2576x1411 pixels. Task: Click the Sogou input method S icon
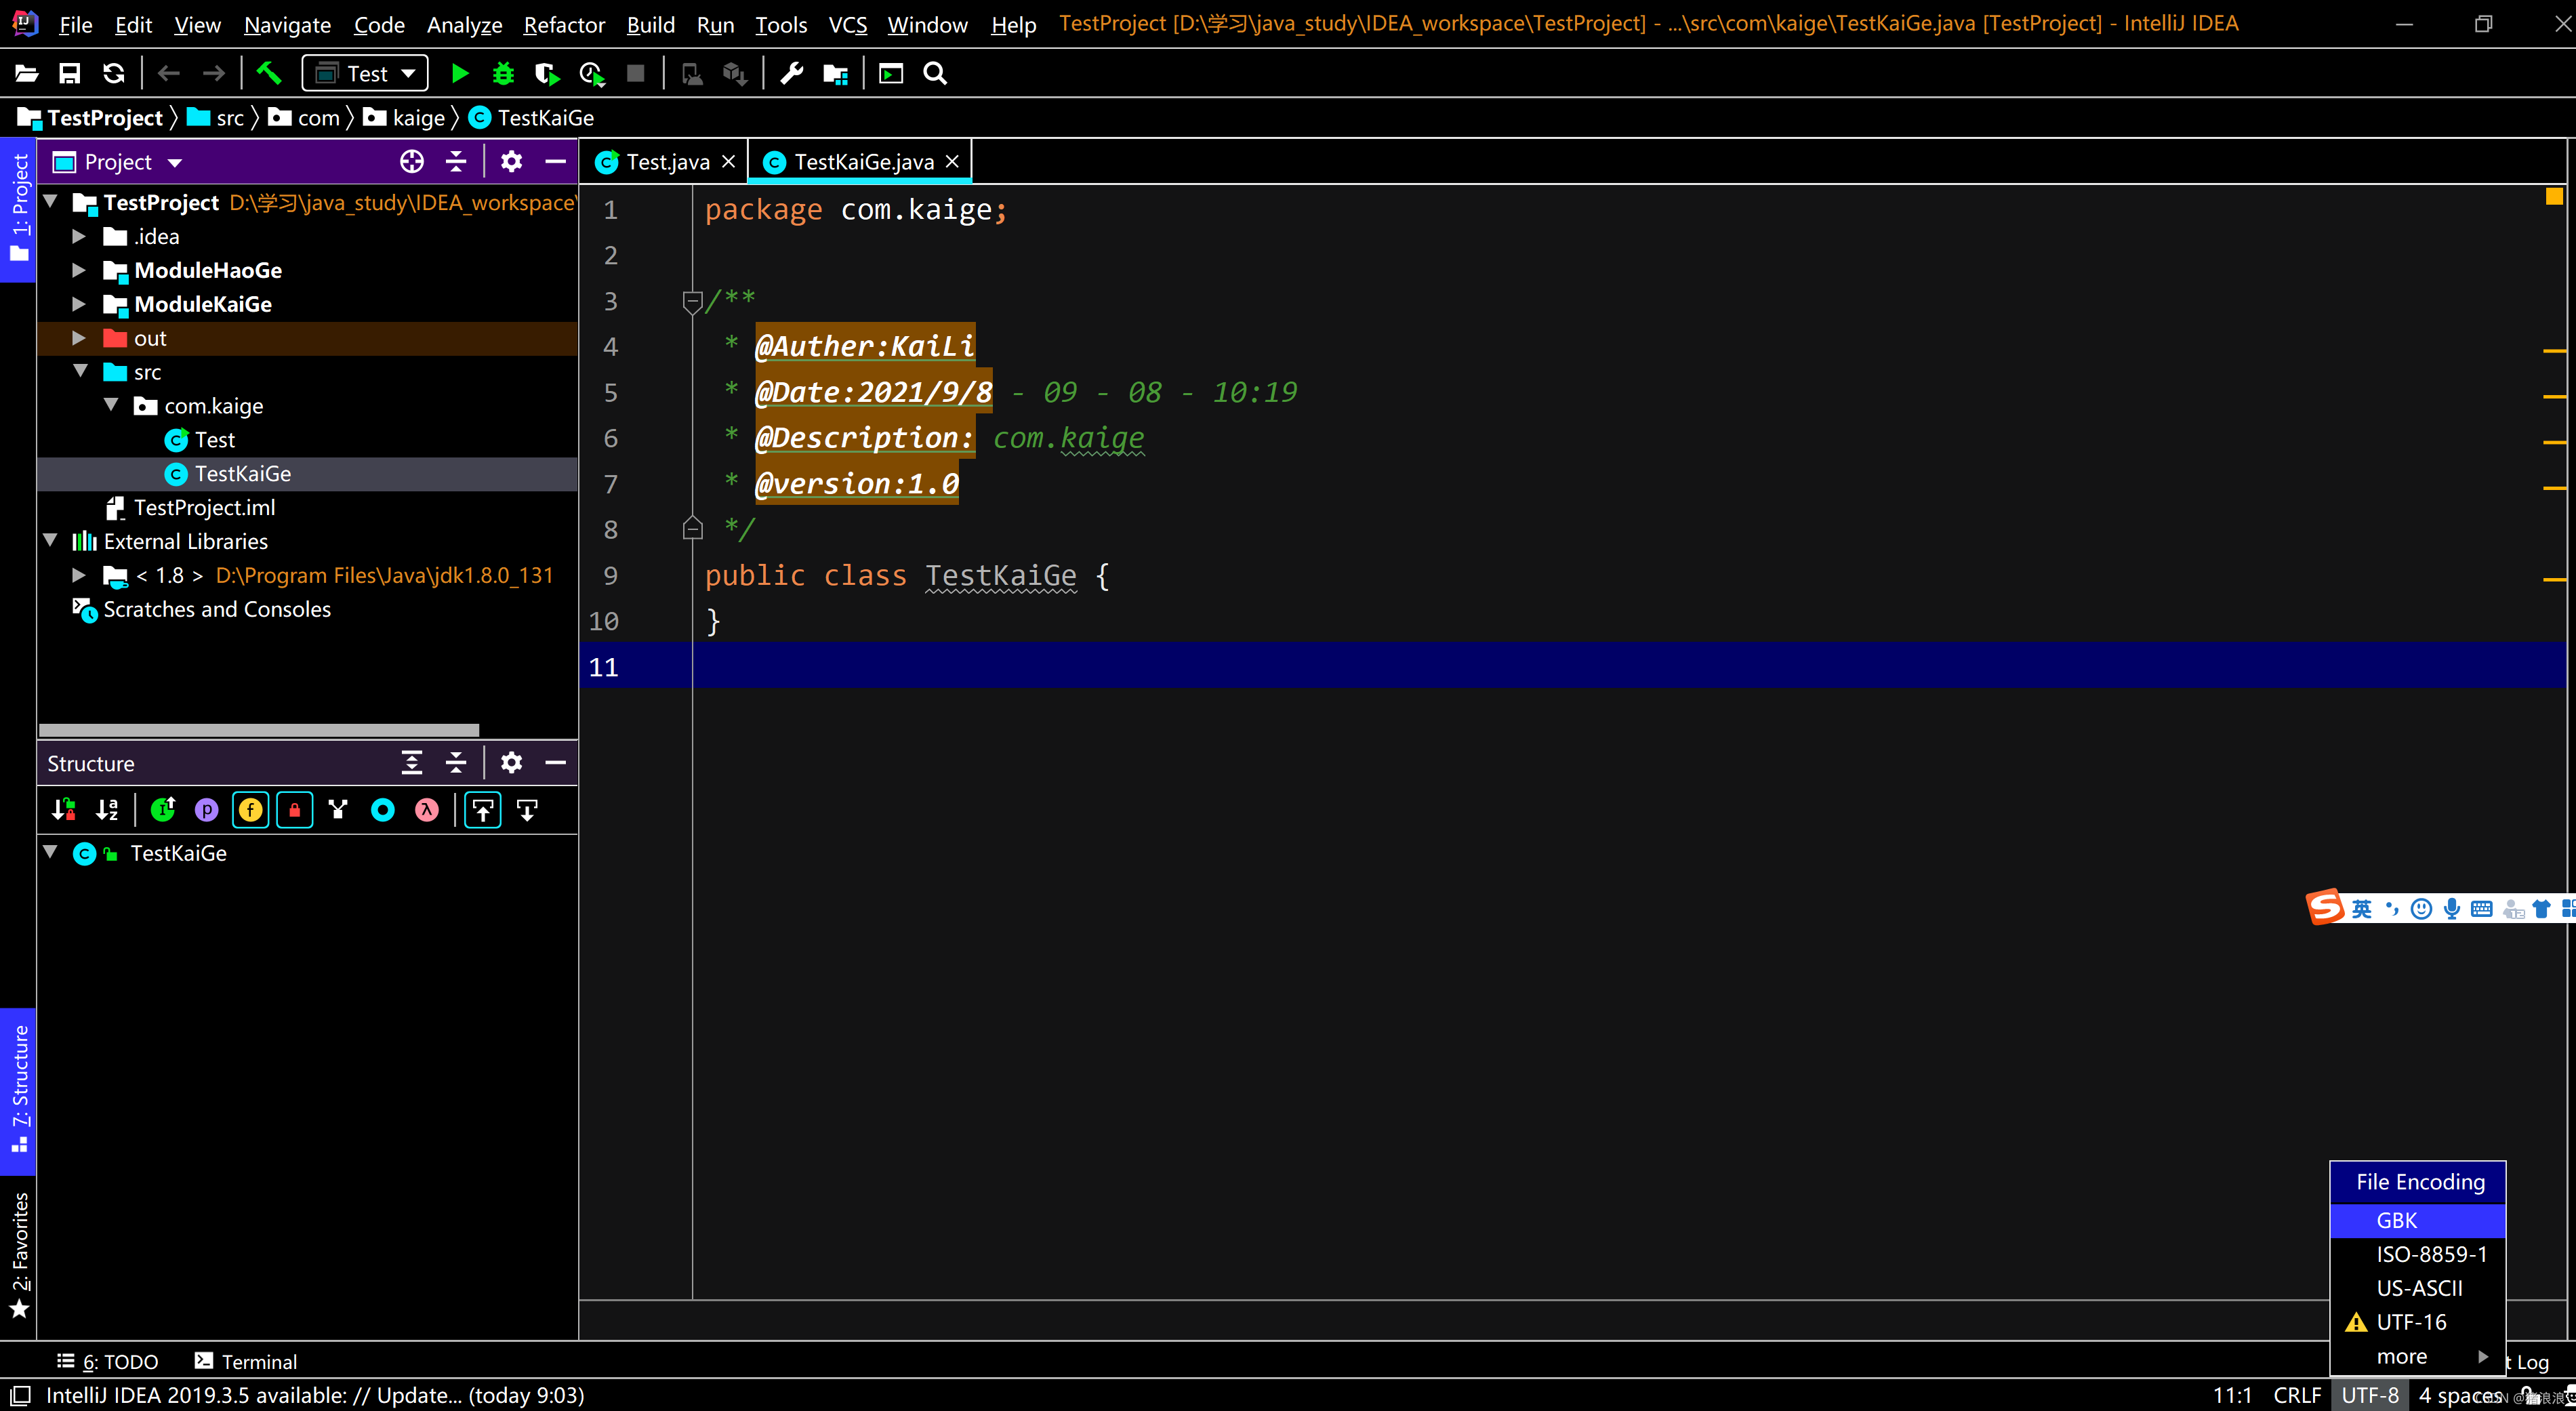pyautogui.click(x=2324, y=907)
